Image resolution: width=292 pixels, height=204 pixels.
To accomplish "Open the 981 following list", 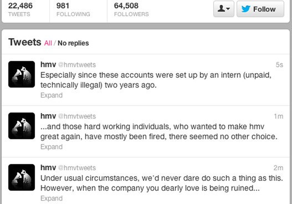I will (73, 9).
